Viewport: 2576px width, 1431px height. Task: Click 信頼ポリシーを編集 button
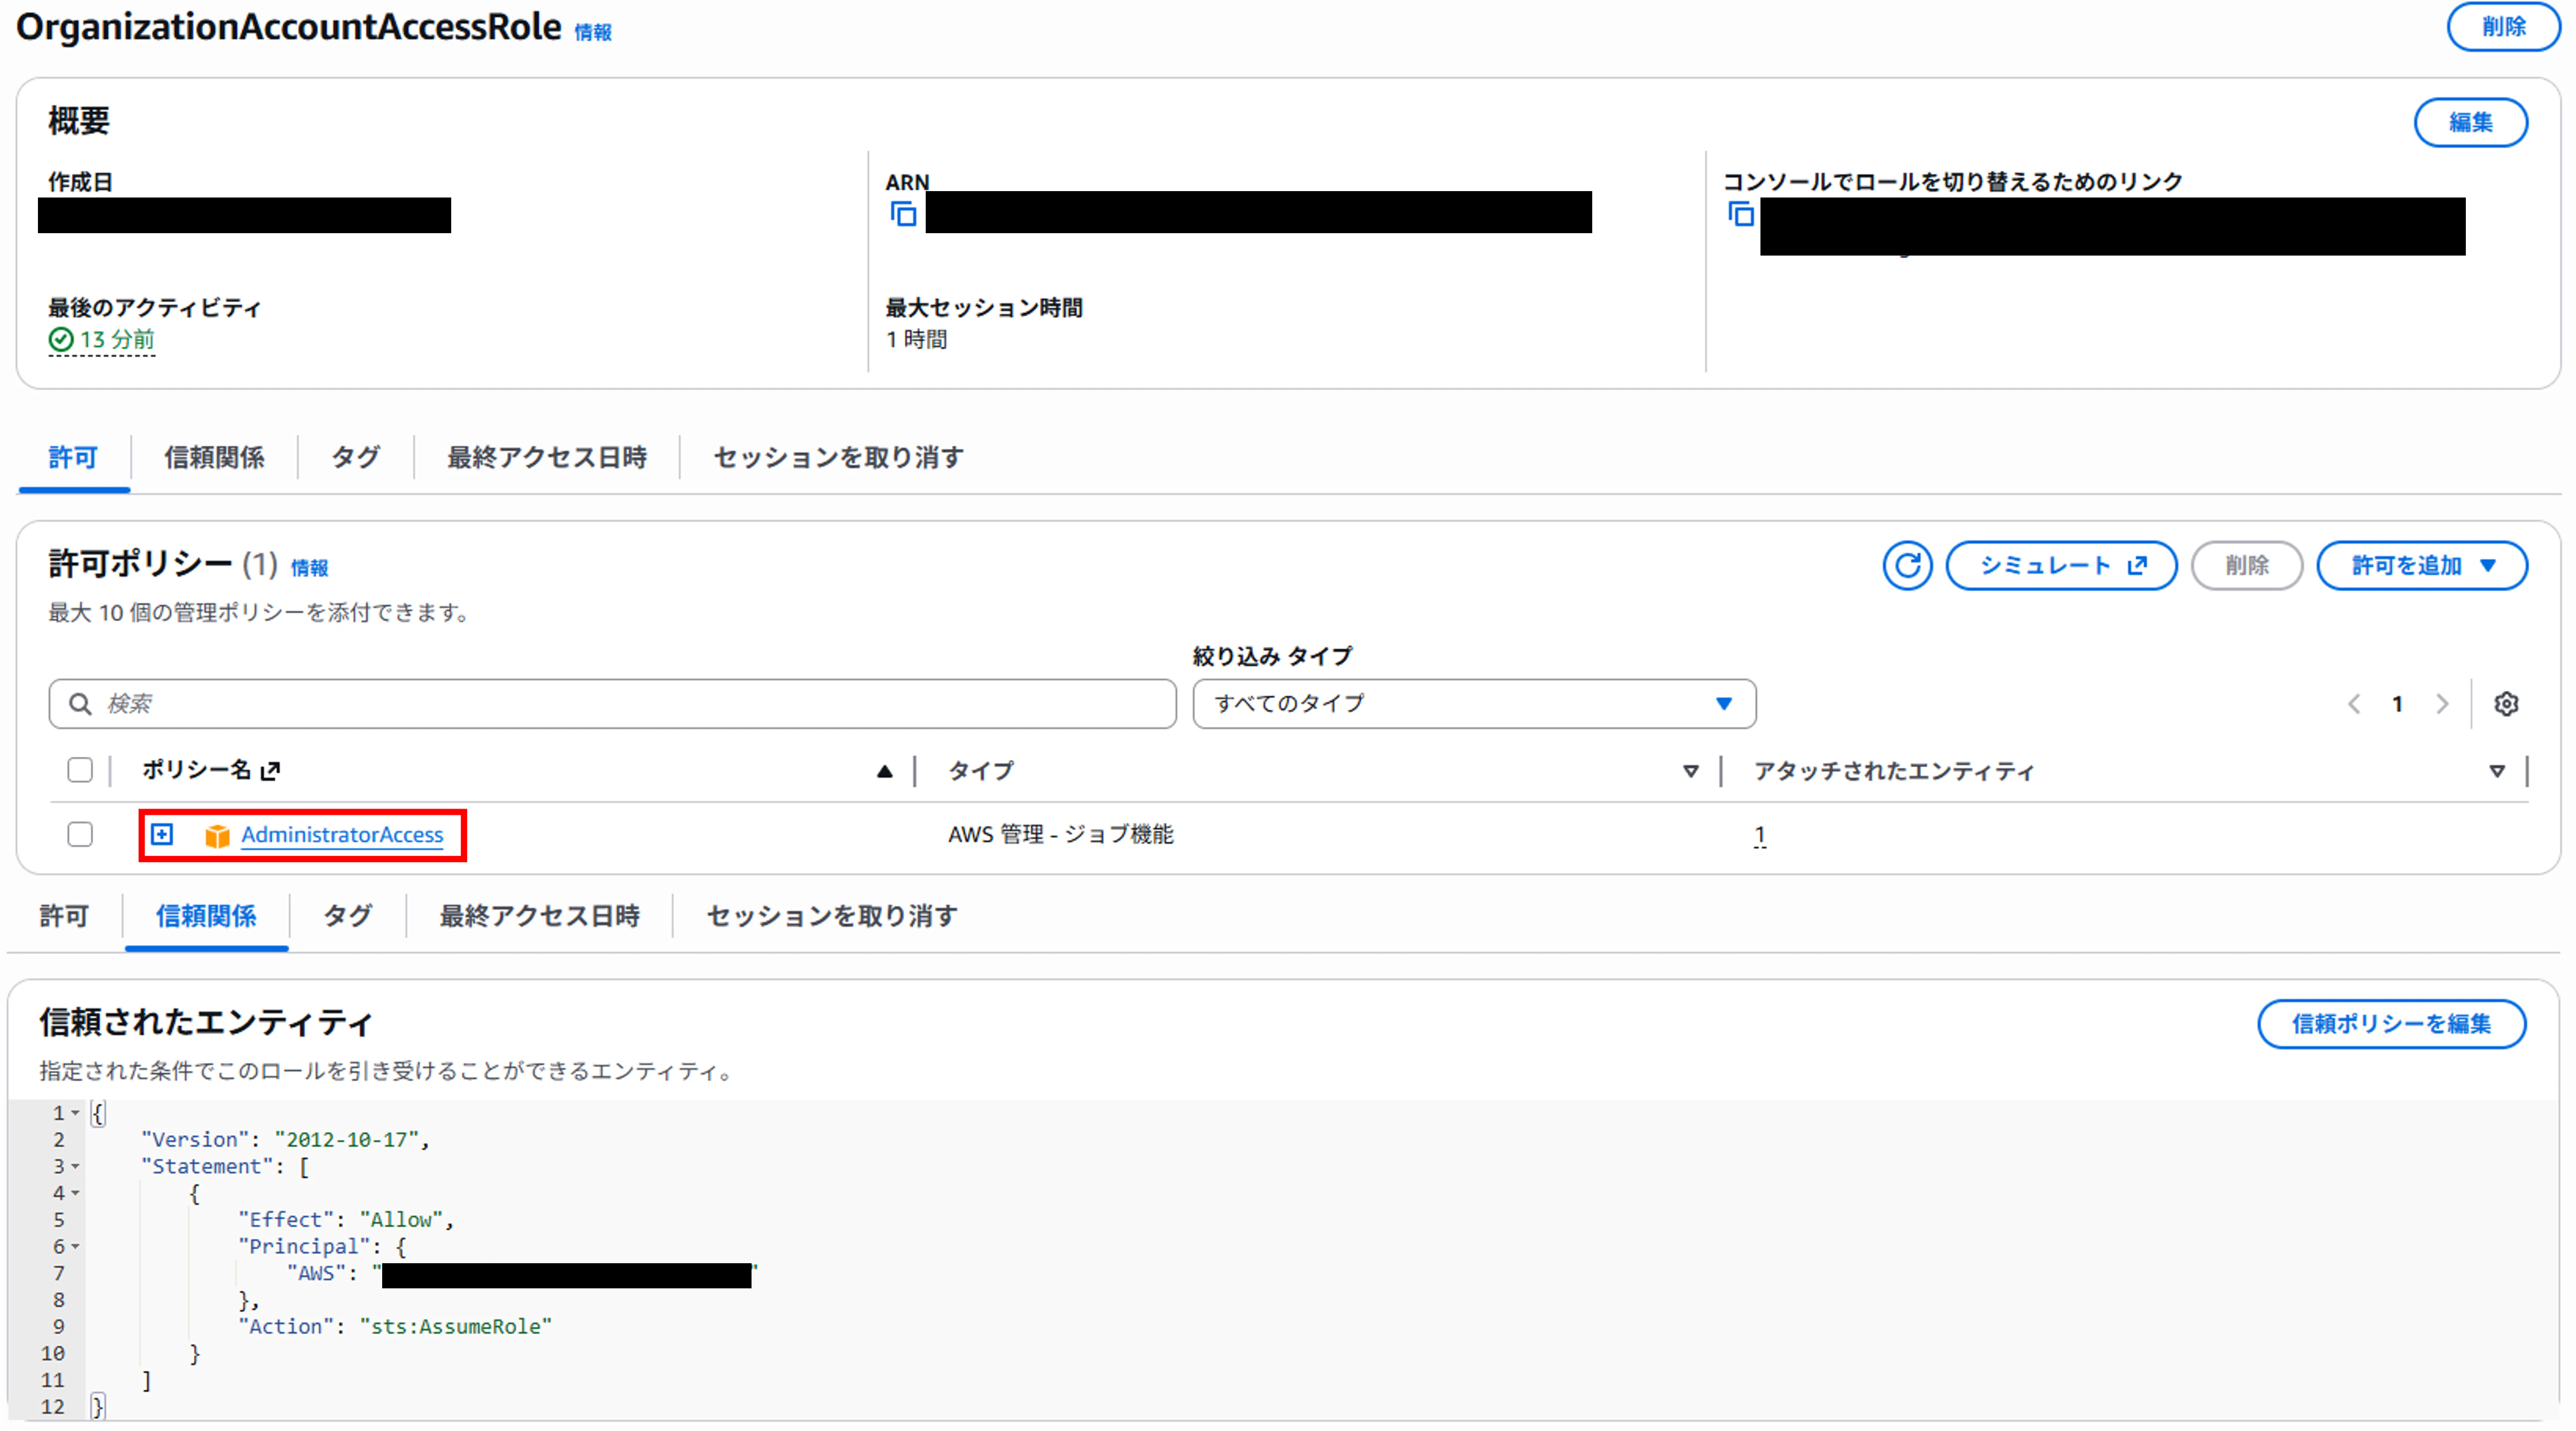coord(2391,1024)
